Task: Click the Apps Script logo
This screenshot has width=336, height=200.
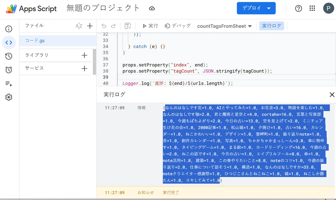Action: (31, 9)
